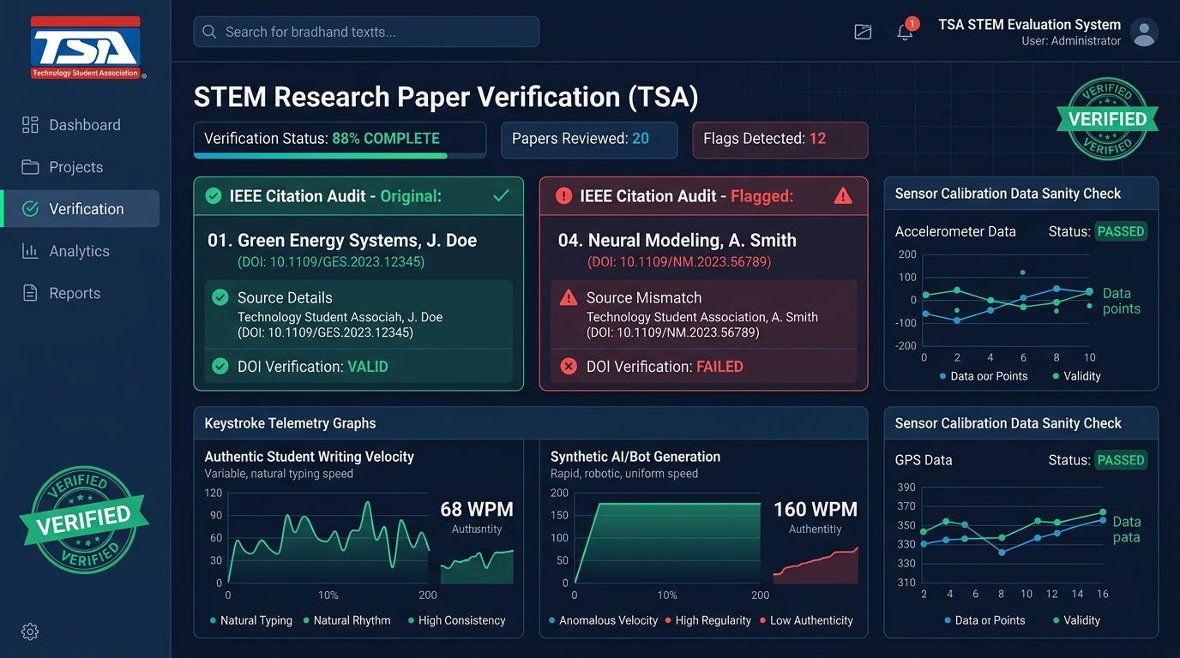Click green check circle beside IEEE Citation Audit Original
The image size is (1180, 658).
(214, 196)
